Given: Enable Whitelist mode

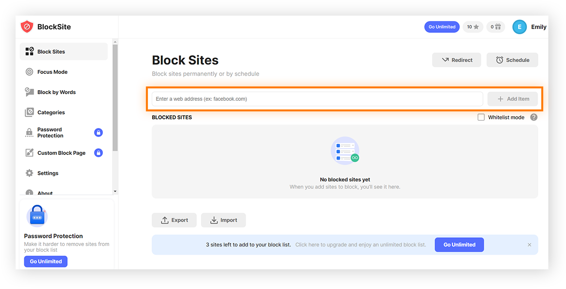Looking at the screenshot, I should [x=481, y=117].
